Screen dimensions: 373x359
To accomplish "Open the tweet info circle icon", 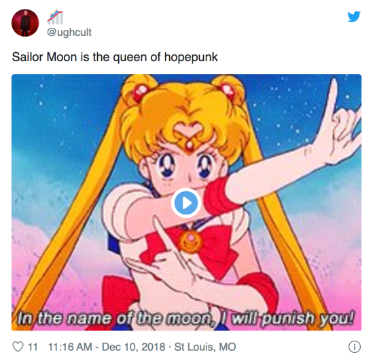I will coord(355,347).
